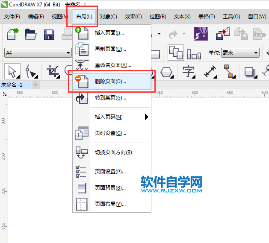The image size is (269, 243).
Task: Expand the 插入页码(N) submenu
Action: click(112, 117)
